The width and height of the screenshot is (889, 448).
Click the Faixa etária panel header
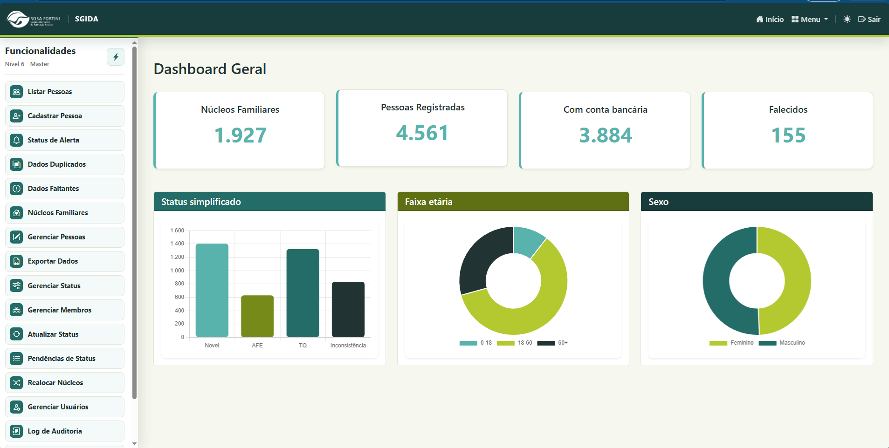tap(513, 202)
